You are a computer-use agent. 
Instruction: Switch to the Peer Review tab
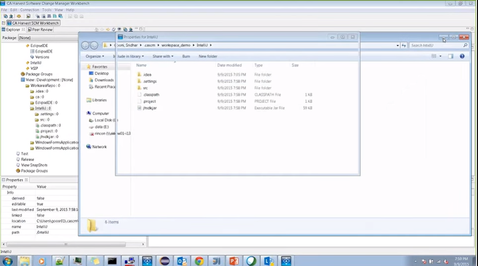(x=40, y=29)
